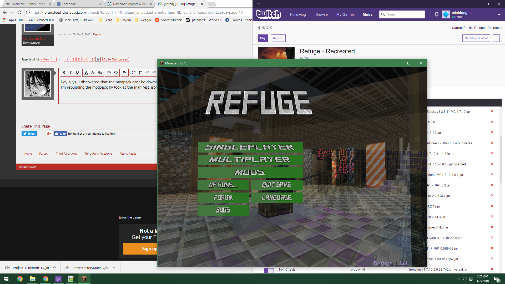
Task: Toggle the Iron Chests mod switch
Action: coord(269,270)
